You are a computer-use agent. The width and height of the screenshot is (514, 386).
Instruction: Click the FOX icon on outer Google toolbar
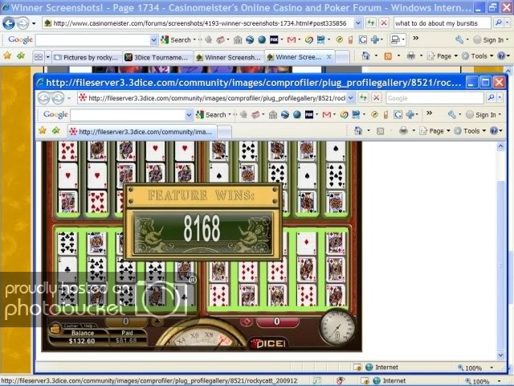tap(274, 39)
